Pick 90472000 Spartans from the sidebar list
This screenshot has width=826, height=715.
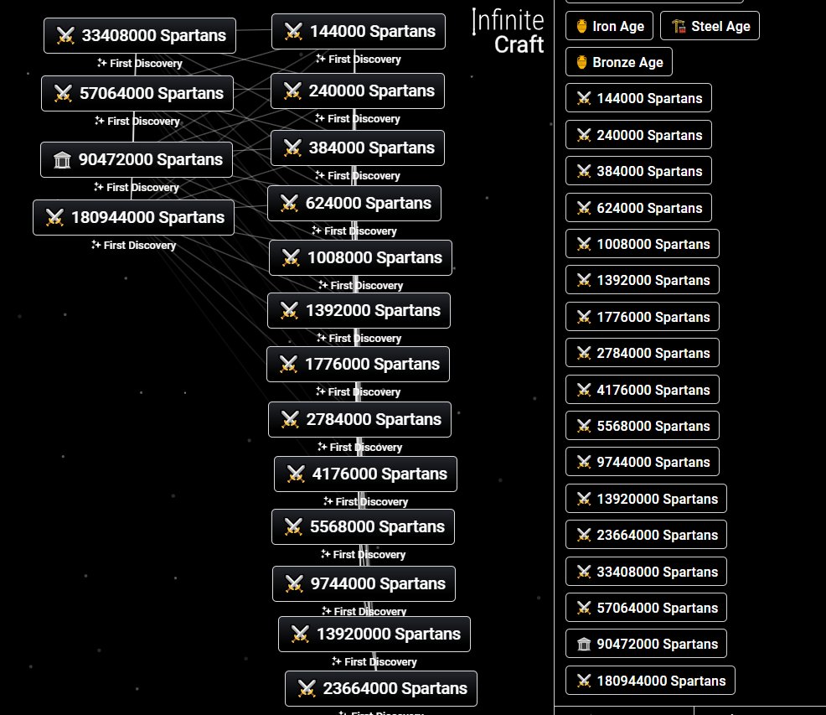[x=647, y=644]
